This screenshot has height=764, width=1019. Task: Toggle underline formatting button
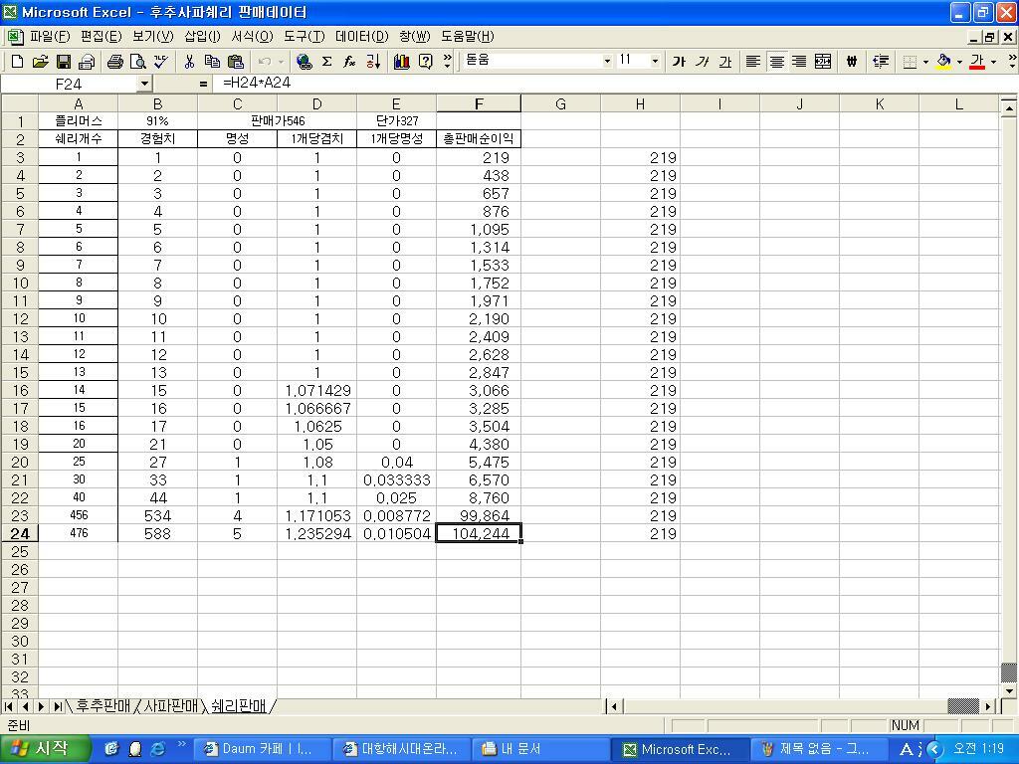(x=724, y=62)
